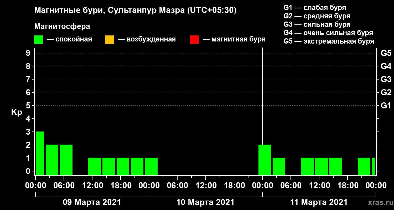Click the orange 'возбужденная' legend swatch
This screenshot has width=394, height=210.
[109, 39]
